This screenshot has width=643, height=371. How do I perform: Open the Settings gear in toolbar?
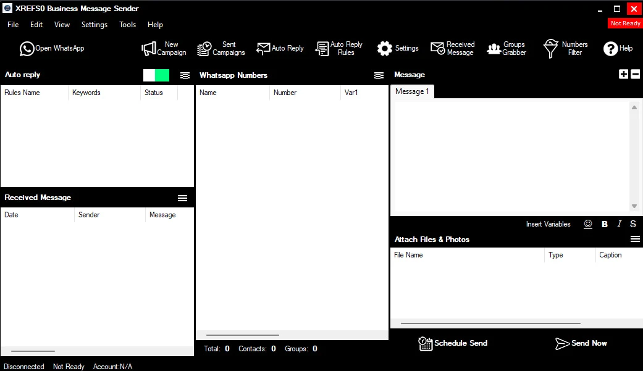(398, 48)
